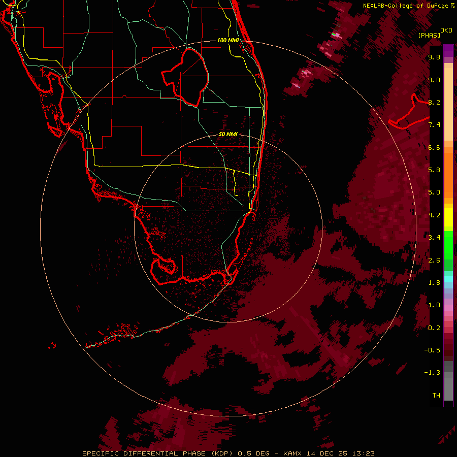Image resolution: width=457 pixels, height=457 pixels.
Task: Click the DKD legend label
Action: (x=446, y=30)
